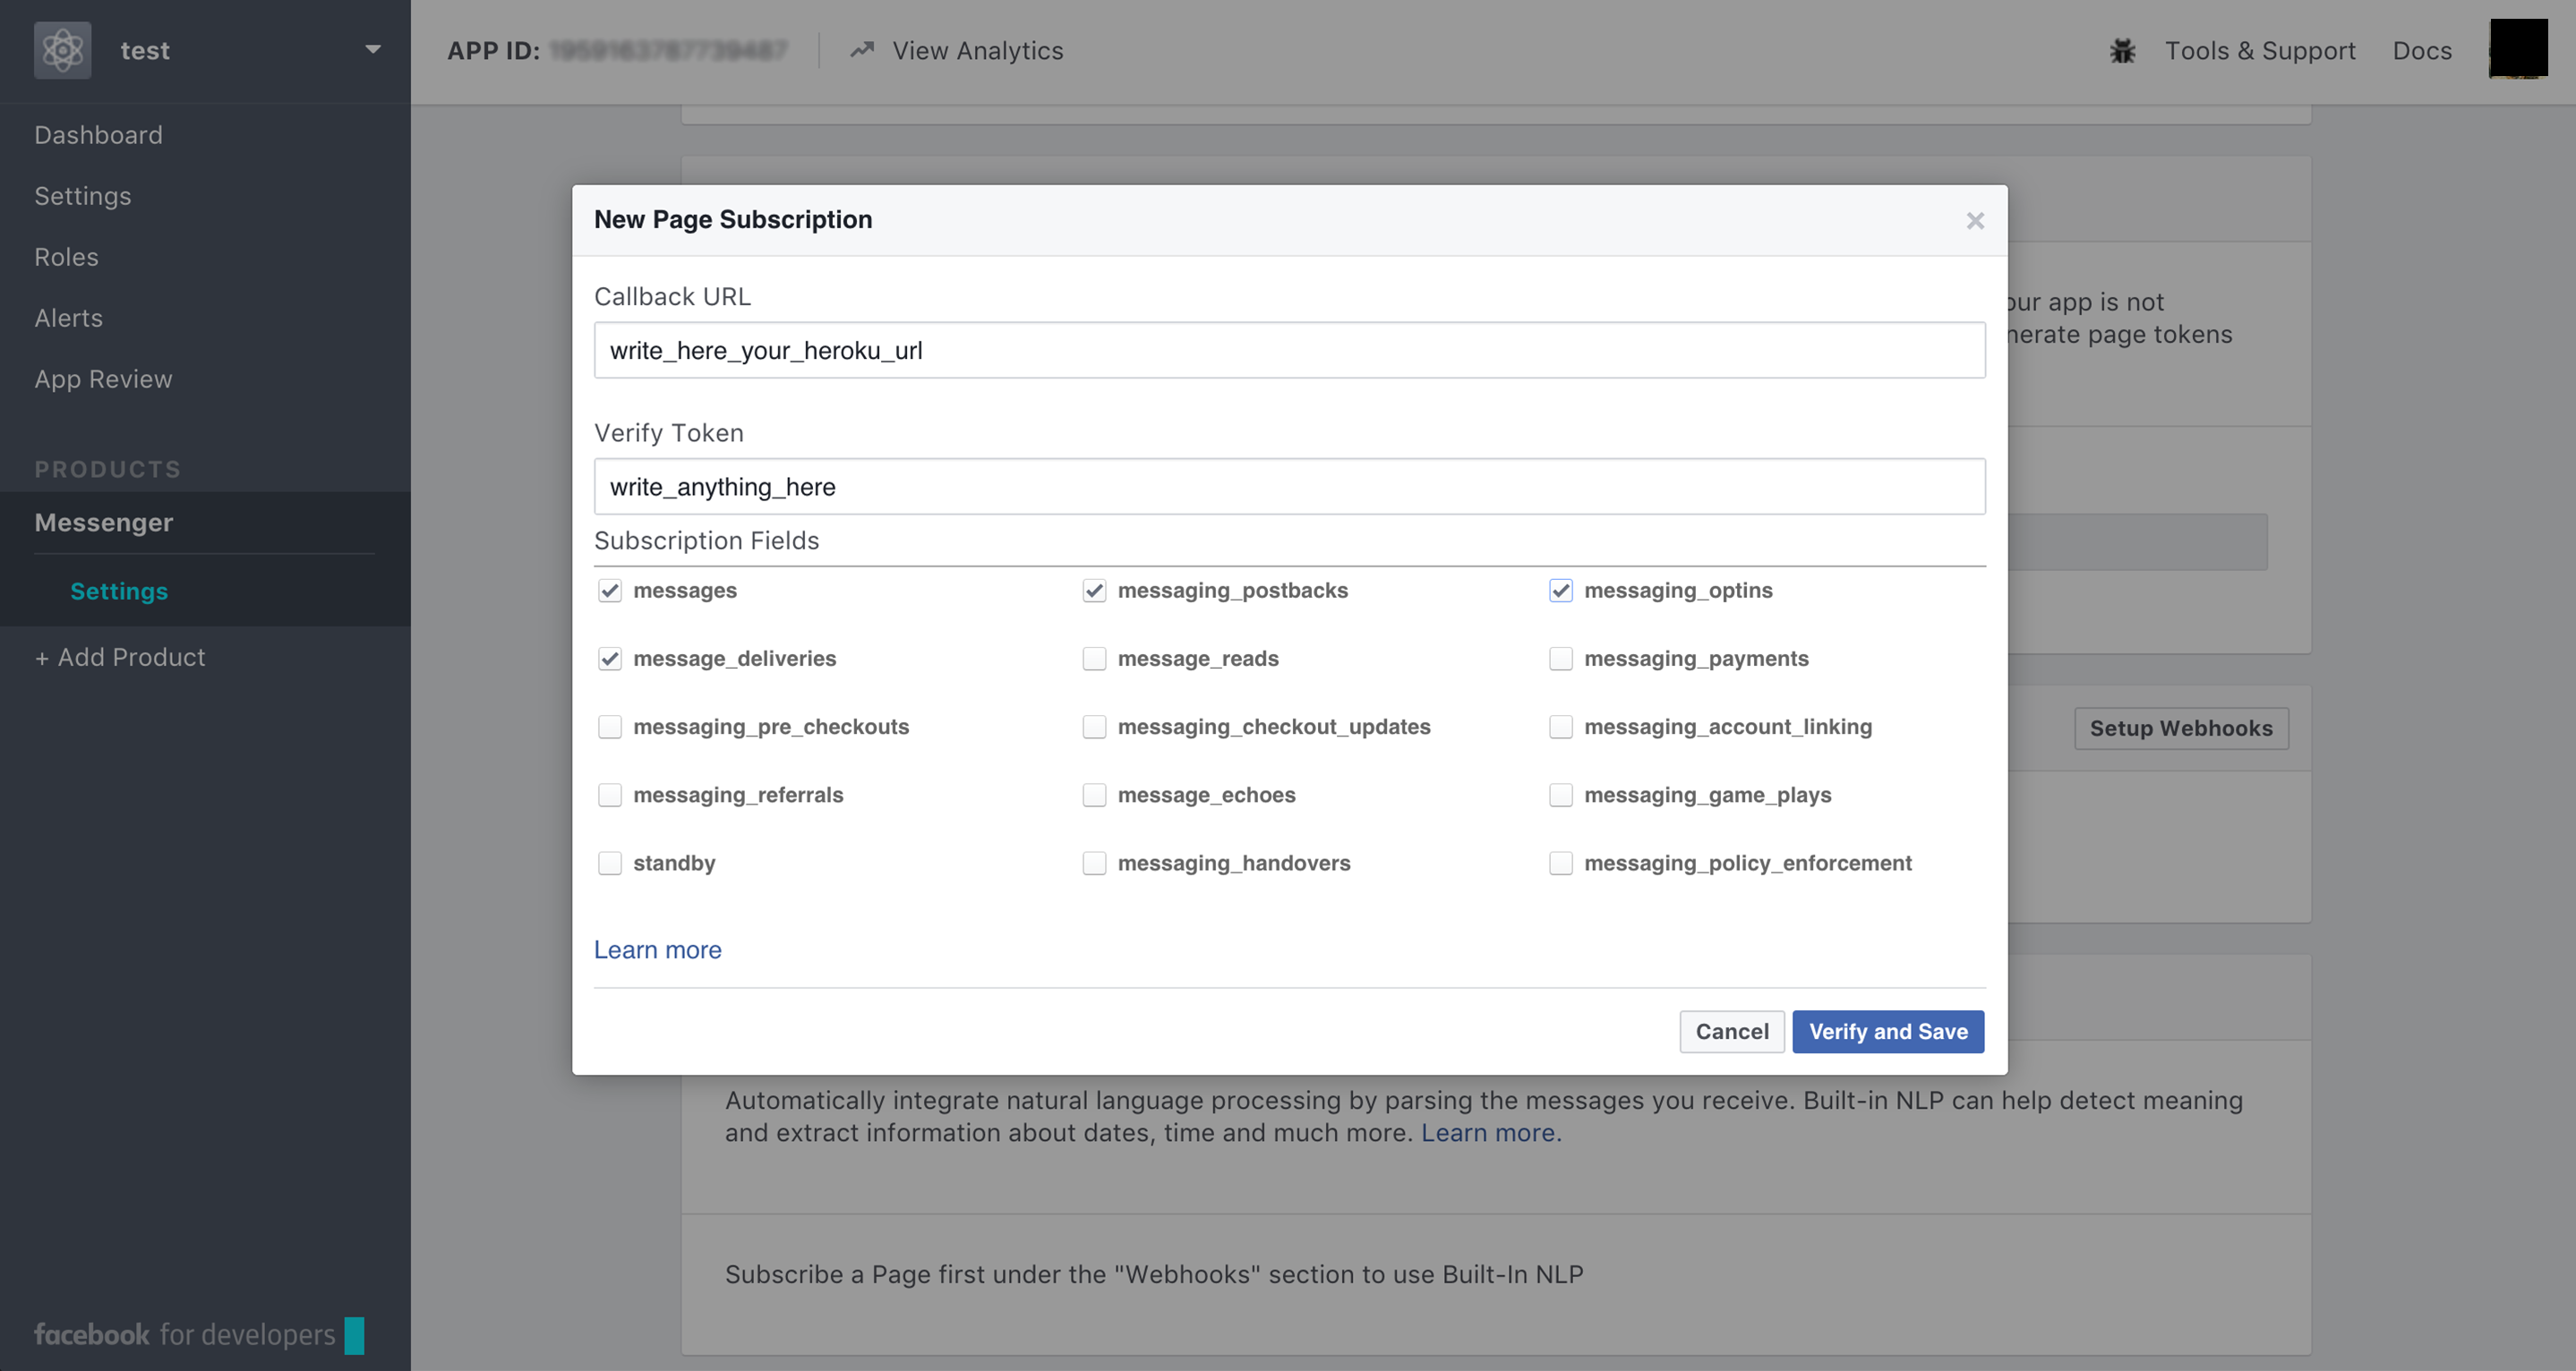Enable messaging_checkout_updates checkbox
This screenshot has width=2576, height=1371.
[x=1094, y=727]
